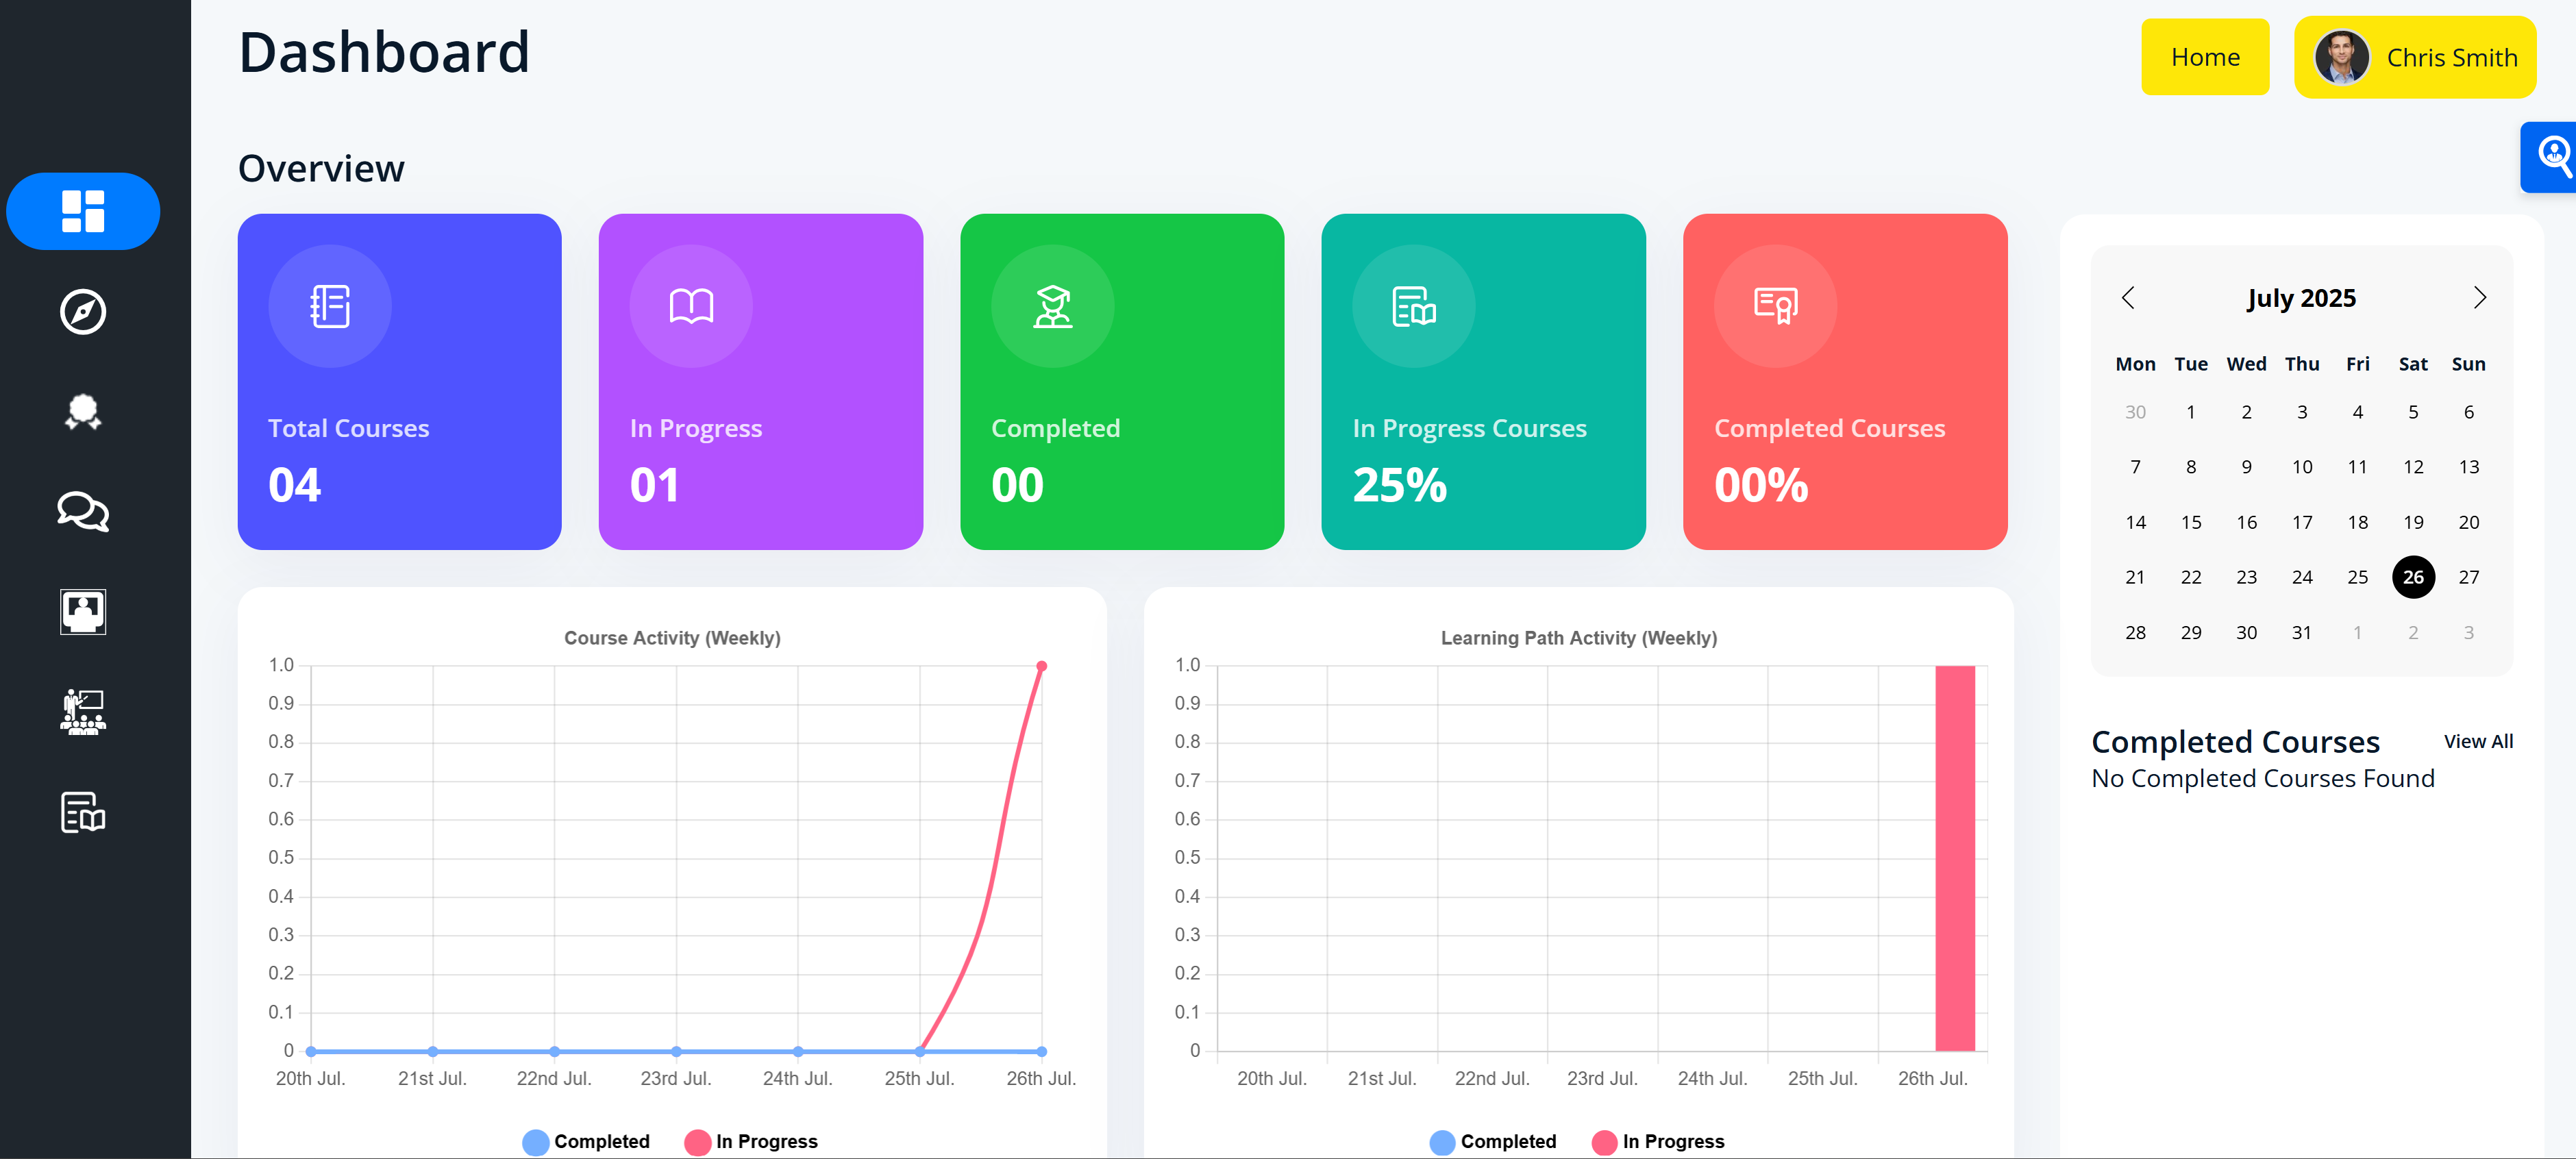Image resolution: width=2576 pixels, height=1159 pixels.
Task: Advance the calendar to August
Action: [2480, 297]
